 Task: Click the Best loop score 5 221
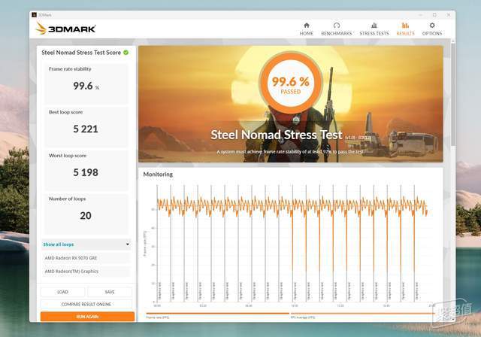(x=86, y=129)
